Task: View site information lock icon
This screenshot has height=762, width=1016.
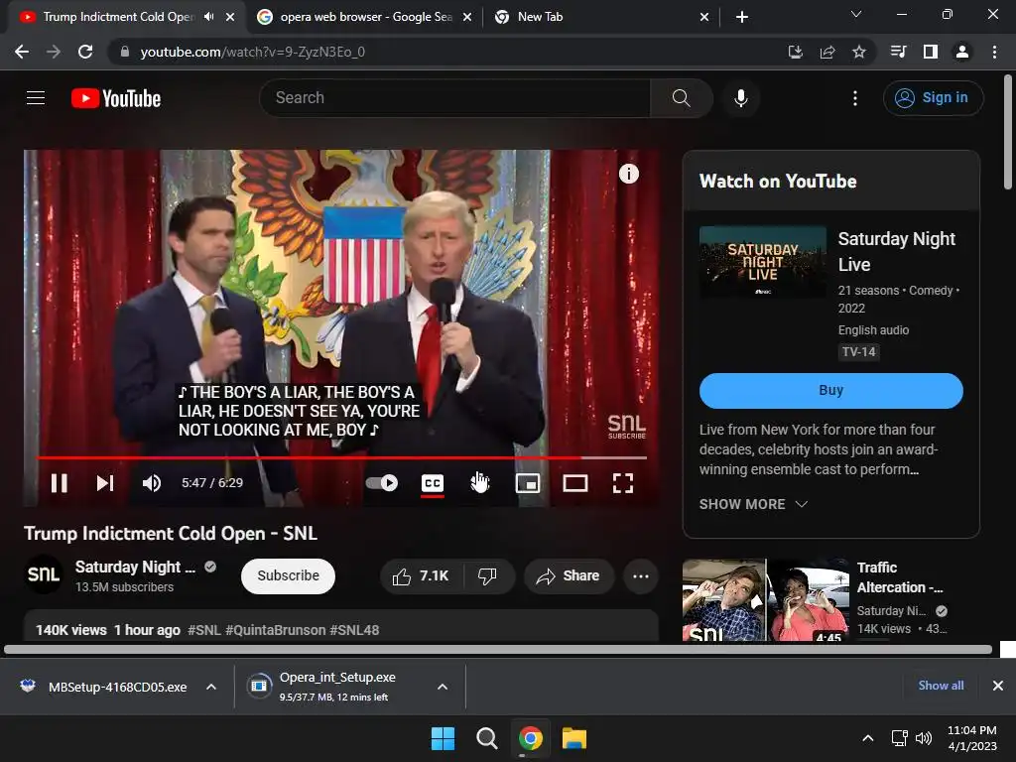Action: pos(125,52)
